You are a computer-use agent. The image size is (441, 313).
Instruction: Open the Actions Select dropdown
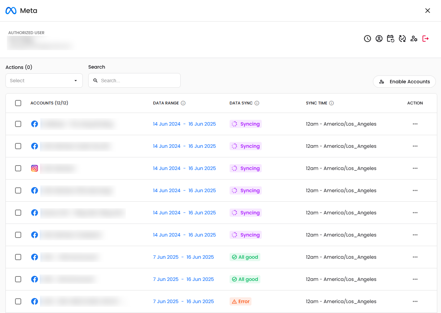44,81
